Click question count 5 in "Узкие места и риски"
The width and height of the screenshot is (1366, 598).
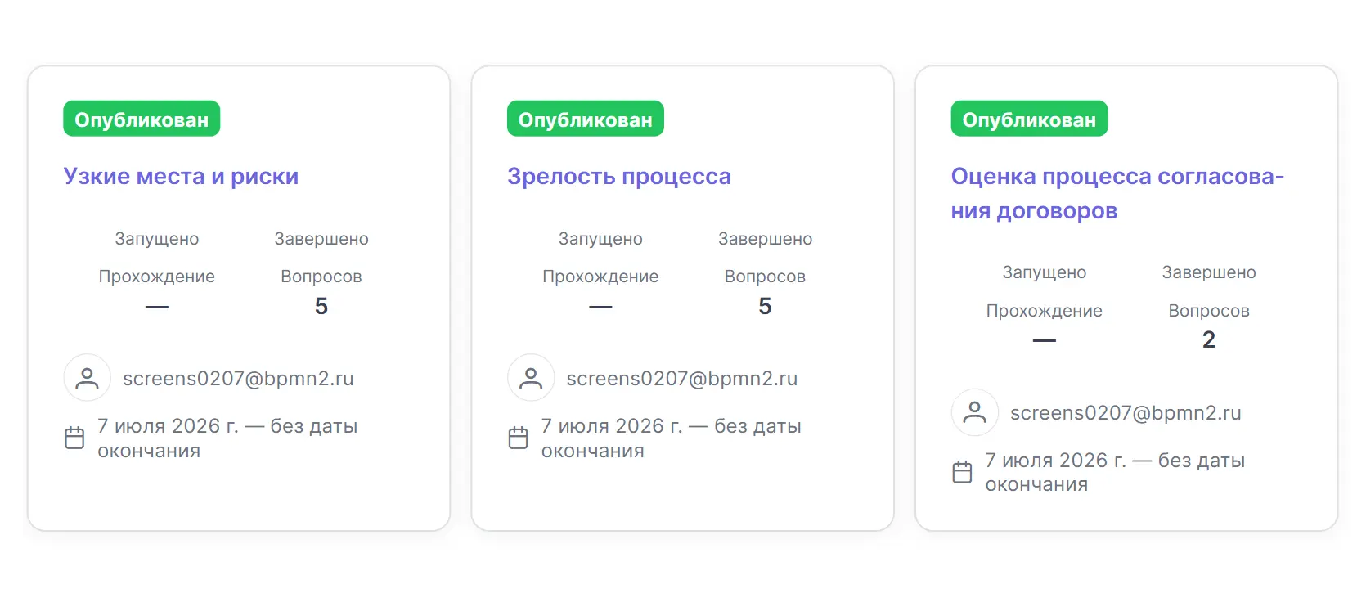(321, 307)
